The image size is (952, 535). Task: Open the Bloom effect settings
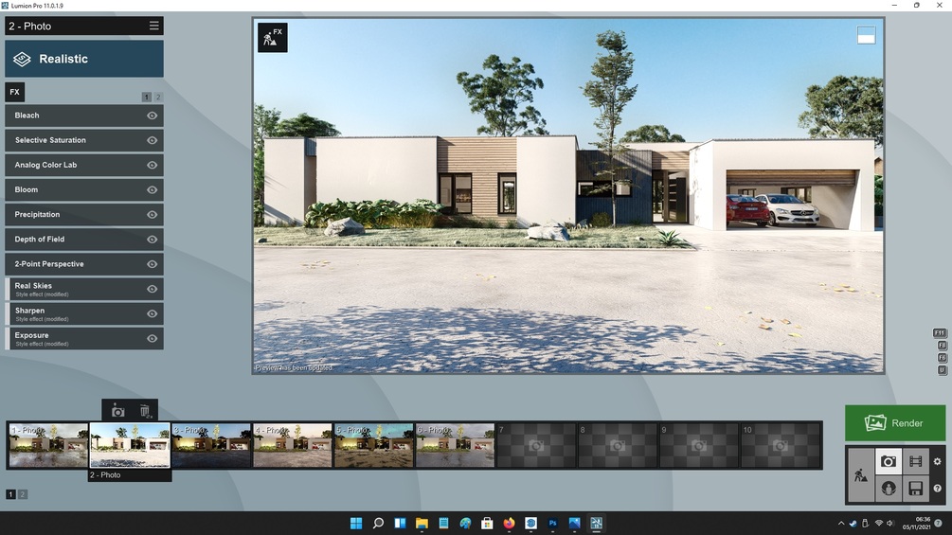(83, 190)
